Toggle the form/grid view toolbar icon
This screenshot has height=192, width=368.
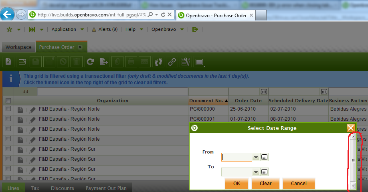(199, 62)
